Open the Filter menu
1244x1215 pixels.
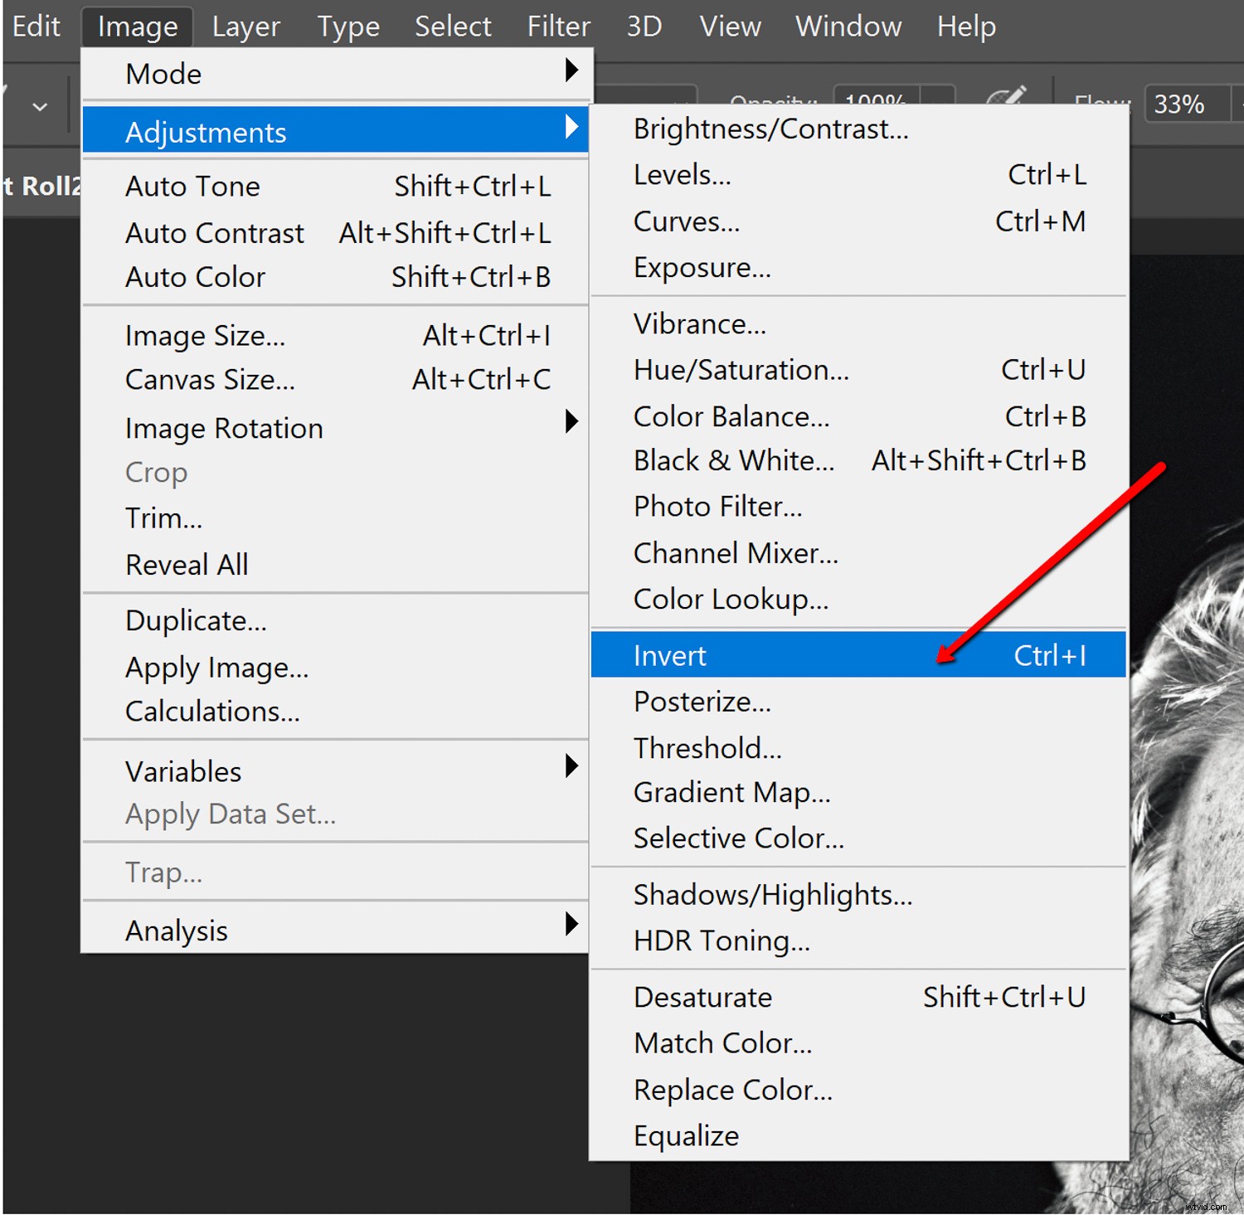557,26
